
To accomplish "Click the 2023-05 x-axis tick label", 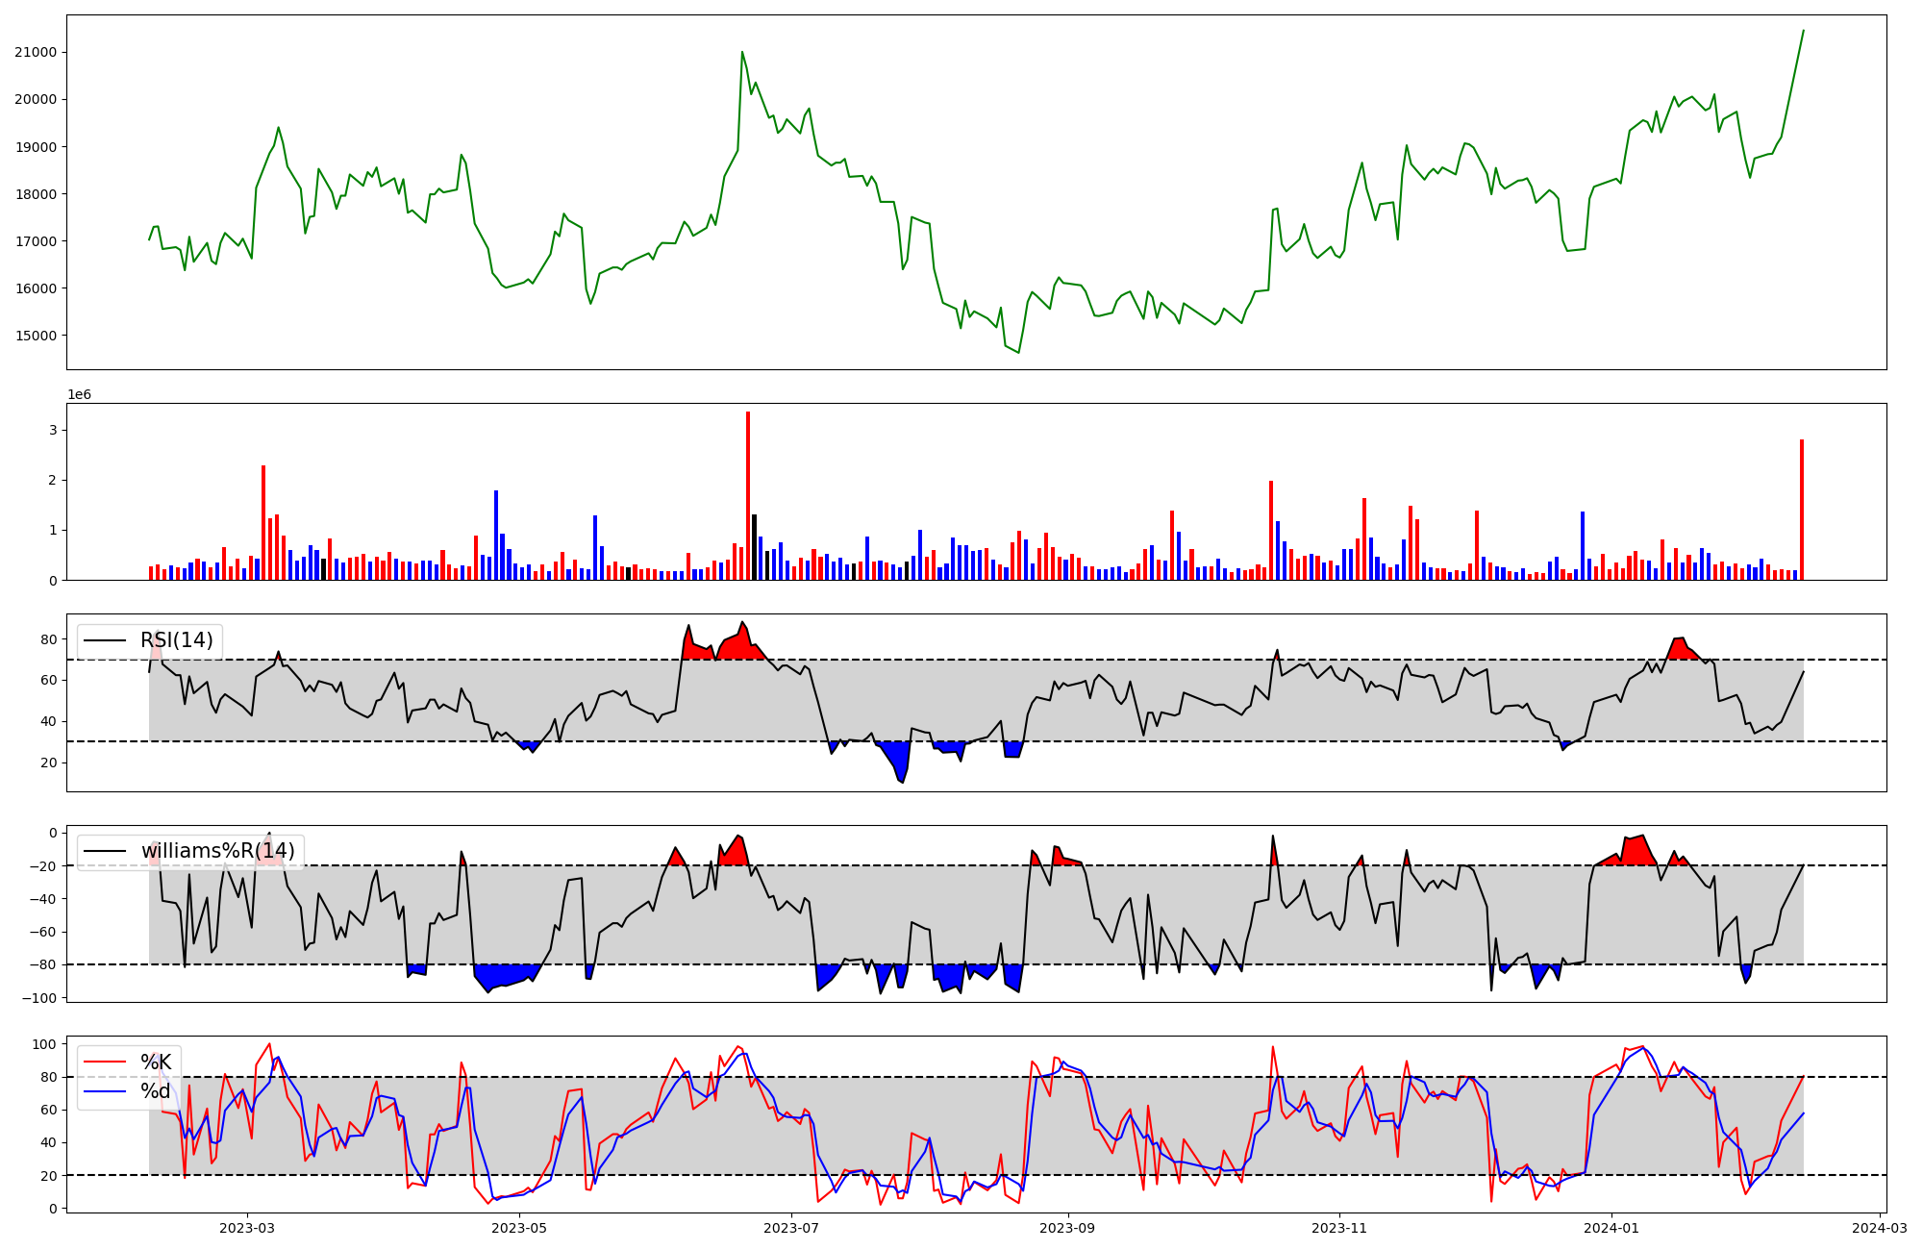I will point(519,1228).
